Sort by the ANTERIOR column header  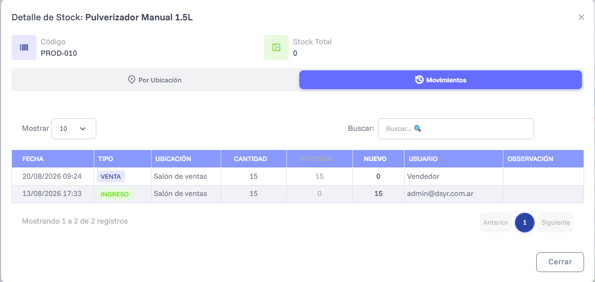320,159
